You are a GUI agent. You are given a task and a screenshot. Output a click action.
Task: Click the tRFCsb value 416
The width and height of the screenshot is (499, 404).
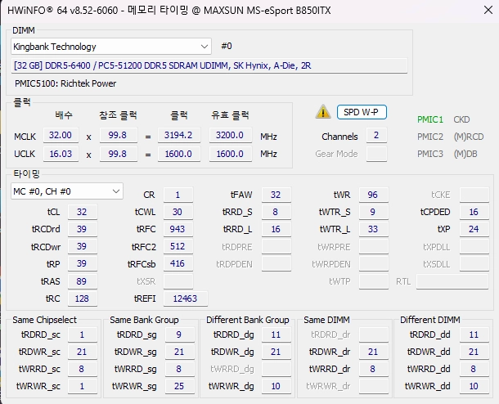(x=178, y=263)
